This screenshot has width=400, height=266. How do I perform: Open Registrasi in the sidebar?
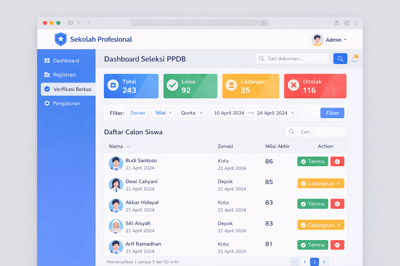click(x=64, y=75)
